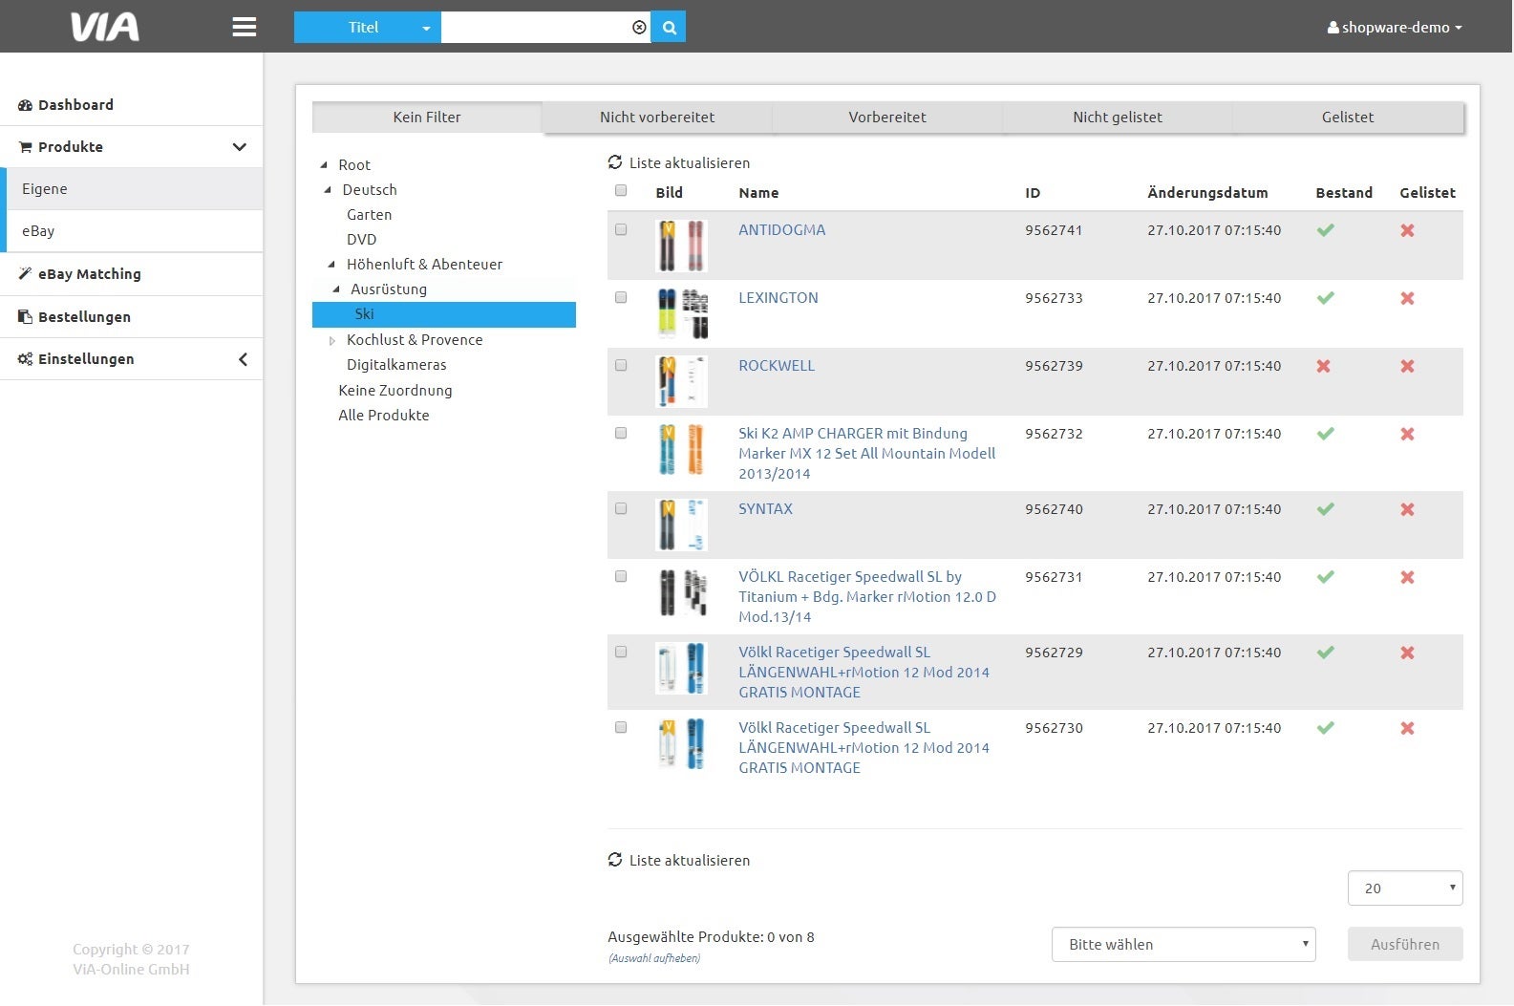
Task: Click the red Gelistet cross for ANTIDOGMA
Action: pyautogui.click(x=1407, y=230)
